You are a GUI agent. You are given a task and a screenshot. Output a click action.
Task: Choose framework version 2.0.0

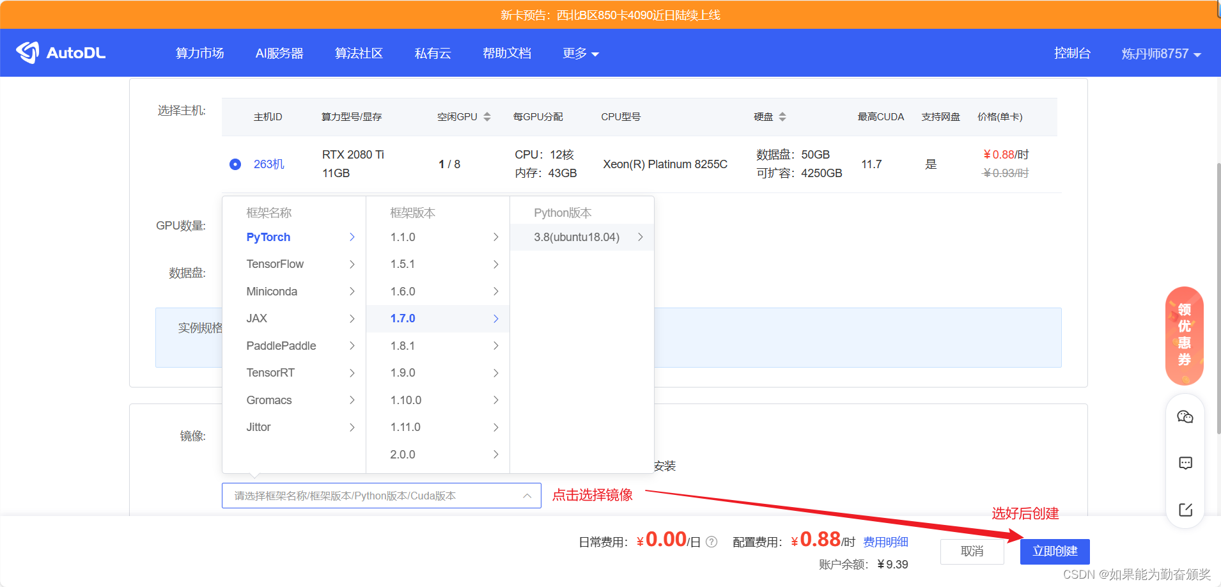coord(438,455)
